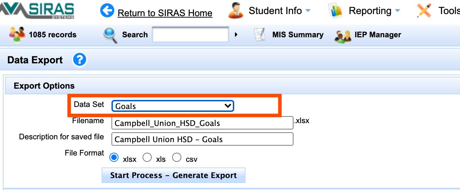Click the Filename text field

click(x=202, y=123)
